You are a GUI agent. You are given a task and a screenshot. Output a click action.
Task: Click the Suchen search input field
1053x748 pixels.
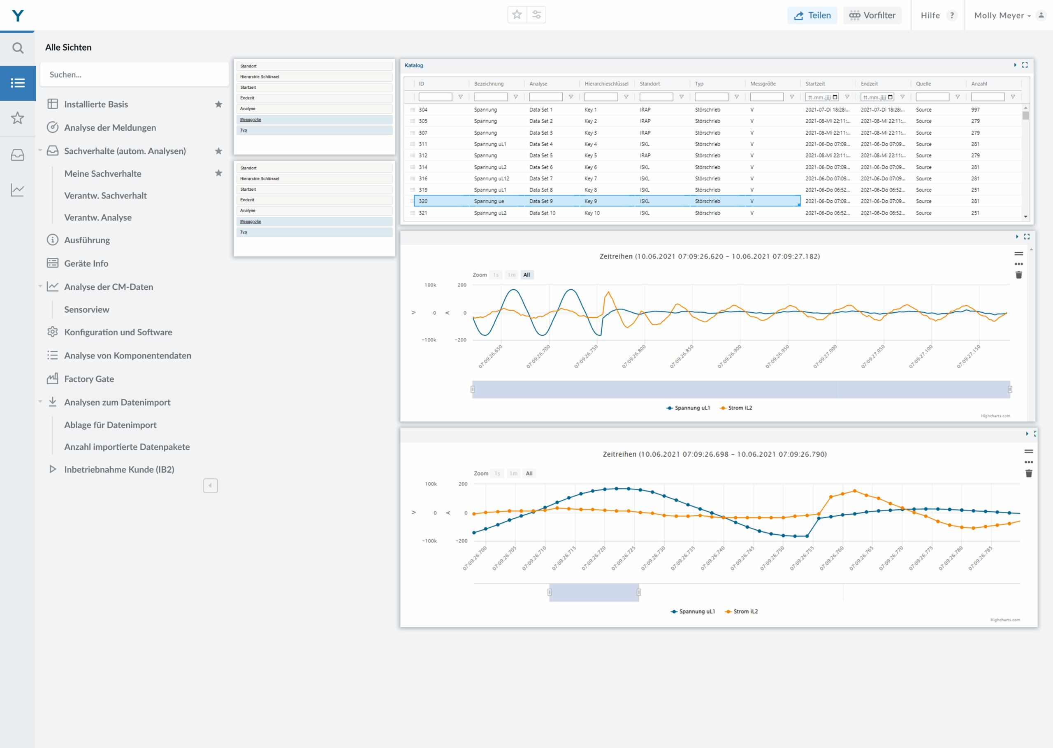[134, 75]
